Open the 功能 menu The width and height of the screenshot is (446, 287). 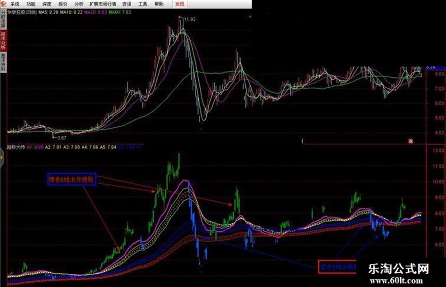[x=31, y=4]
